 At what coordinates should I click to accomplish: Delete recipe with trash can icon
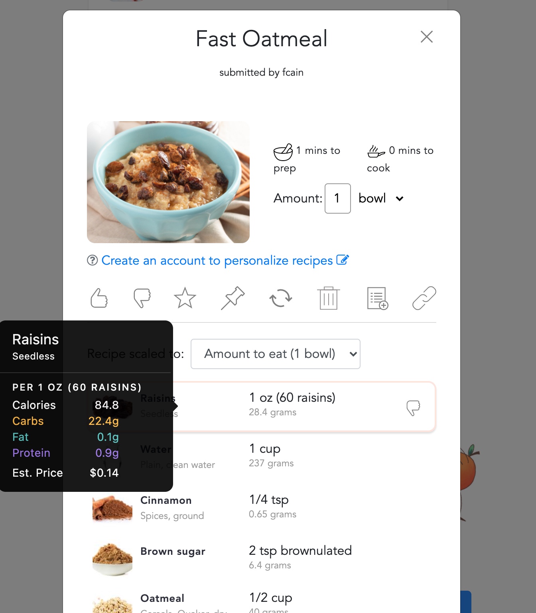click(329, 298)
